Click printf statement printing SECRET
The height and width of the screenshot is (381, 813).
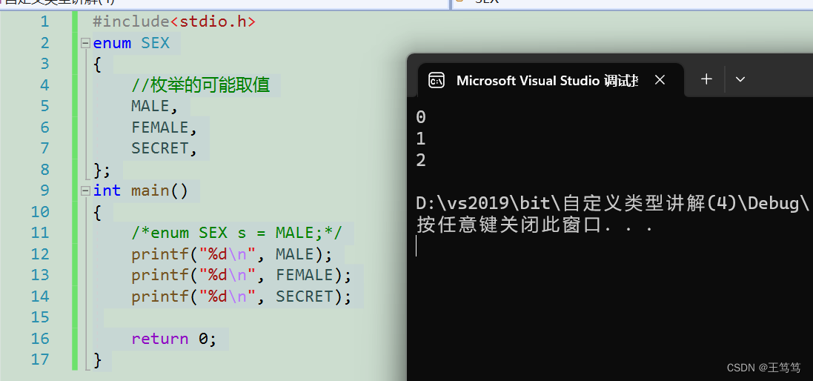coord(242,297)
